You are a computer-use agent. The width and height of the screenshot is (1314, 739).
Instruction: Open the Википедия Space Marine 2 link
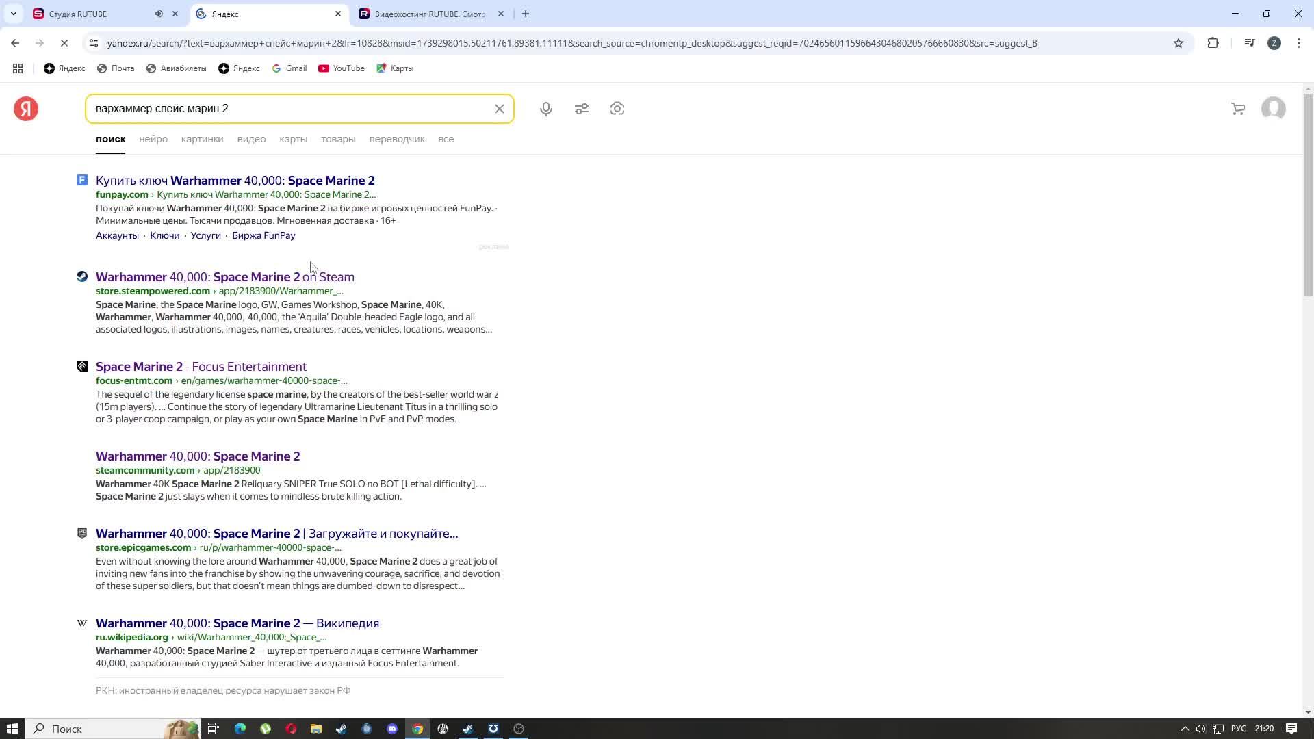pos(237,623)
